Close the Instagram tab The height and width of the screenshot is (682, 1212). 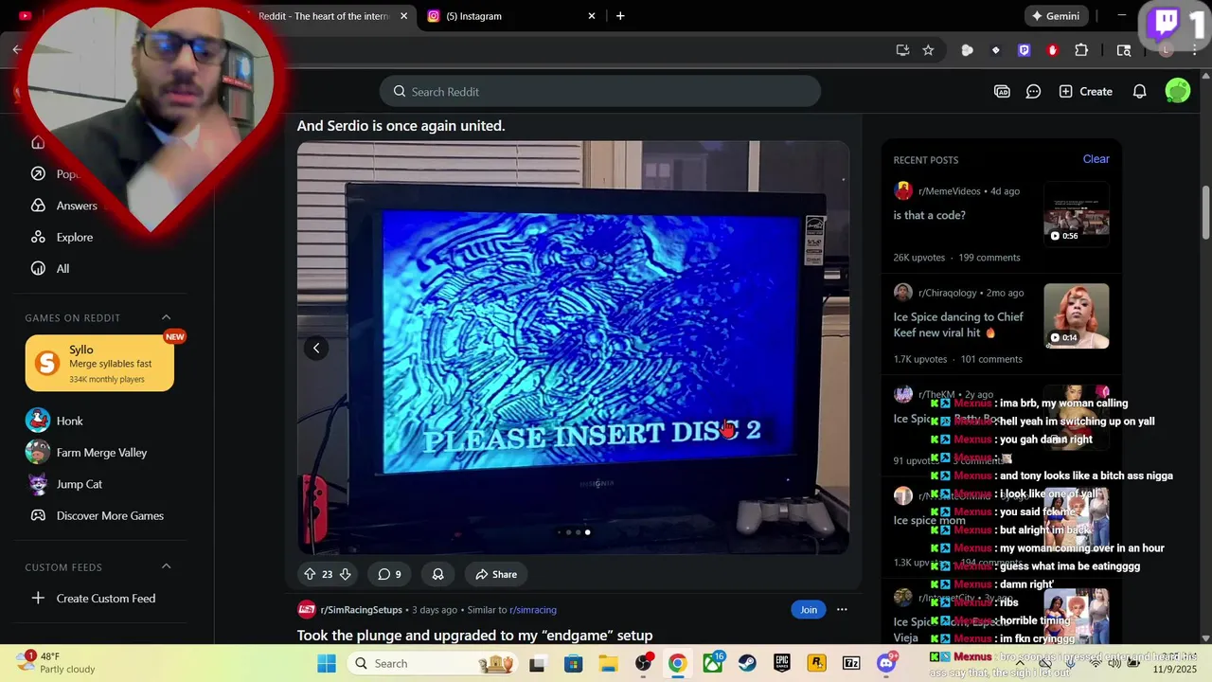(x=592, y=16)
